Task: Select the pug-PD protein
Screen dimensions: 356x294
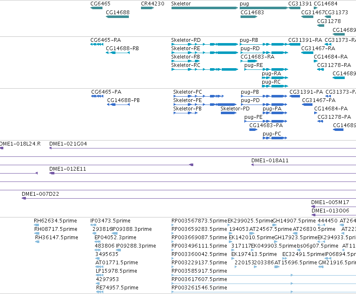Action: pyautogui.click(x=264, y=105)
